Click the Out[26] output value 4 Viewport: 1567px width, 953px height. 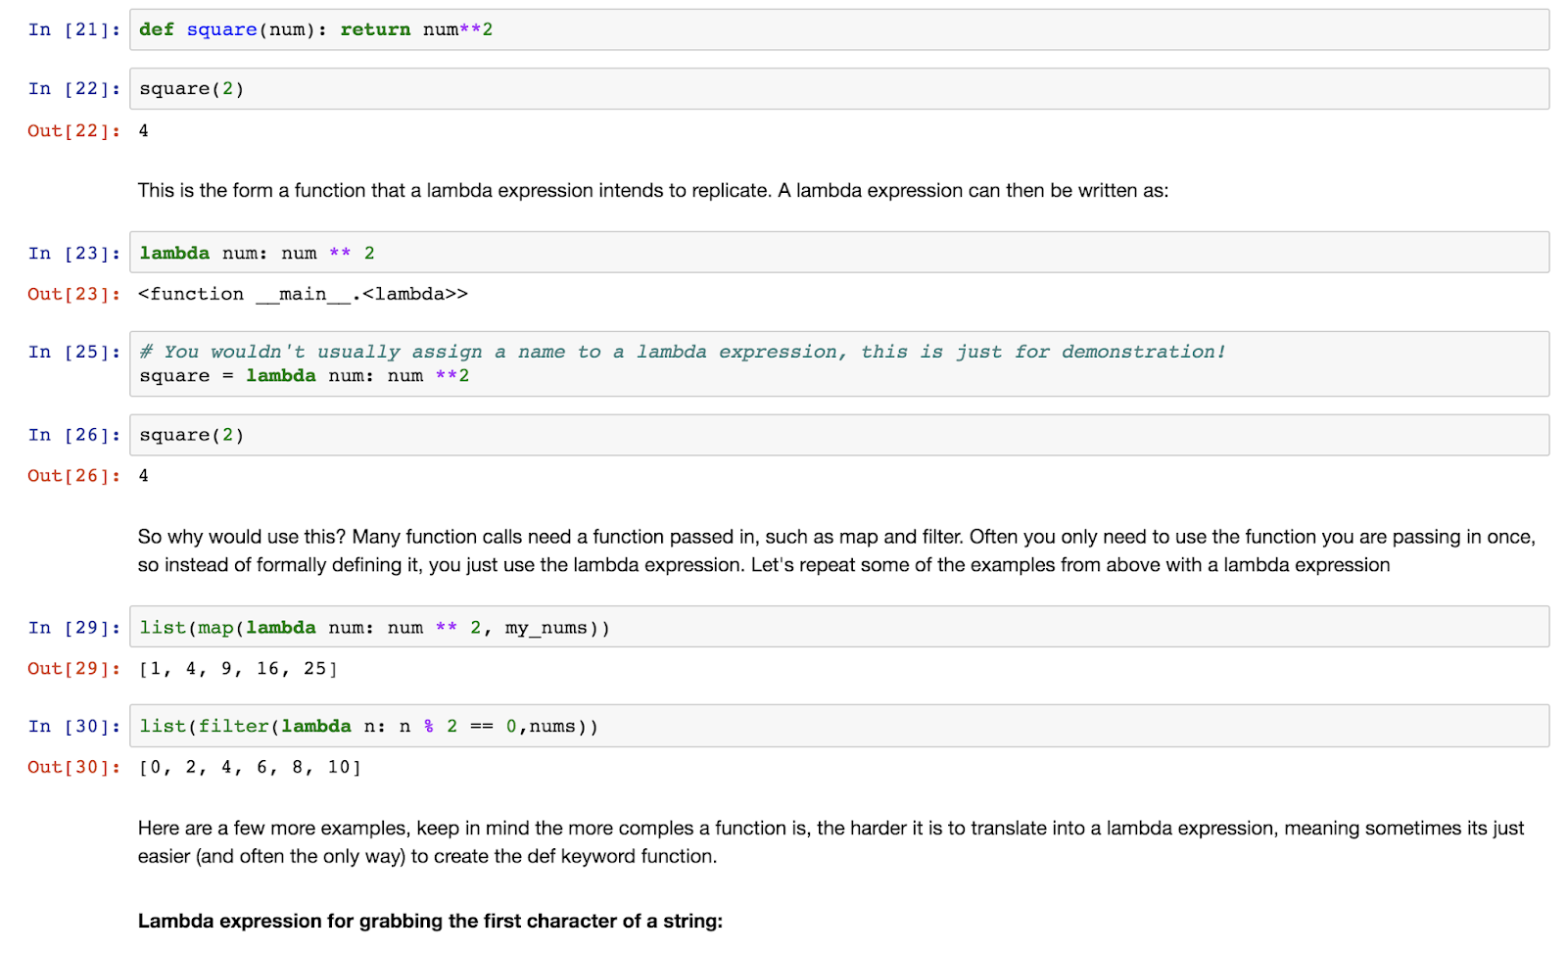(x=143, y=475)
